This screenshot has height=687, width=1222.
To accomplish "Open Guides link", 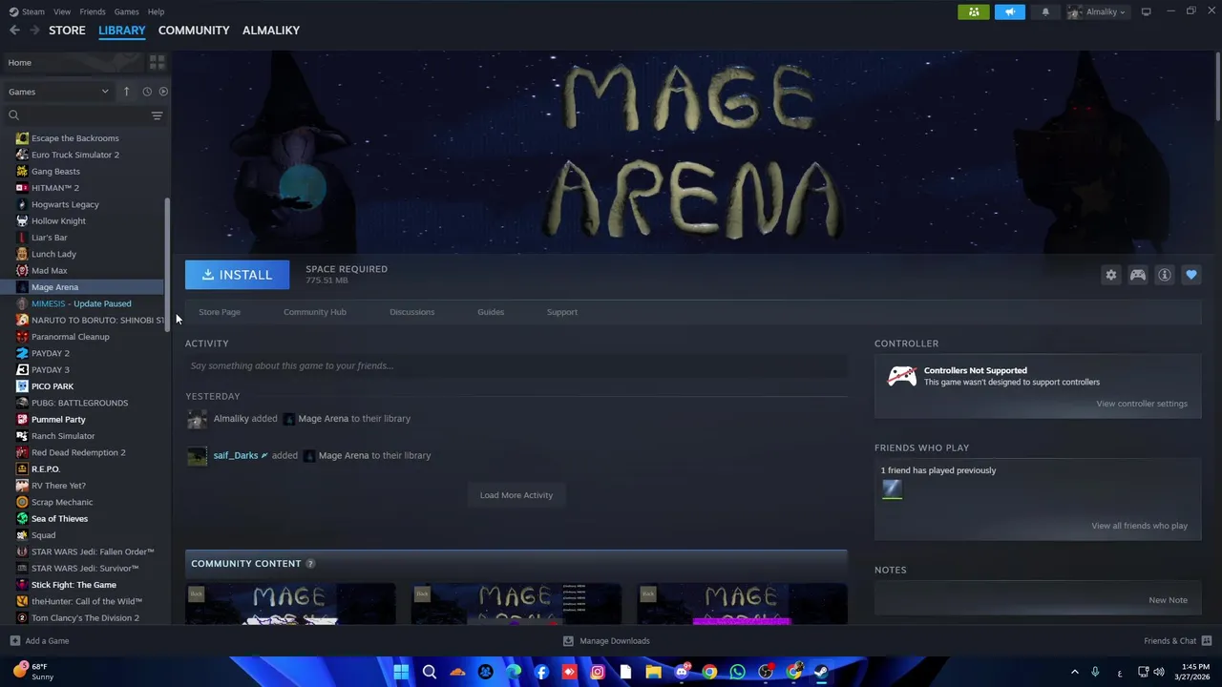I will click(x=491, y=312).
